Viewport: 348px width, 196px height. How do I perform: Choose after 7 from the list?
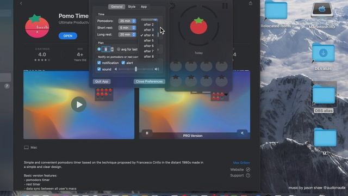pos(148,51)
